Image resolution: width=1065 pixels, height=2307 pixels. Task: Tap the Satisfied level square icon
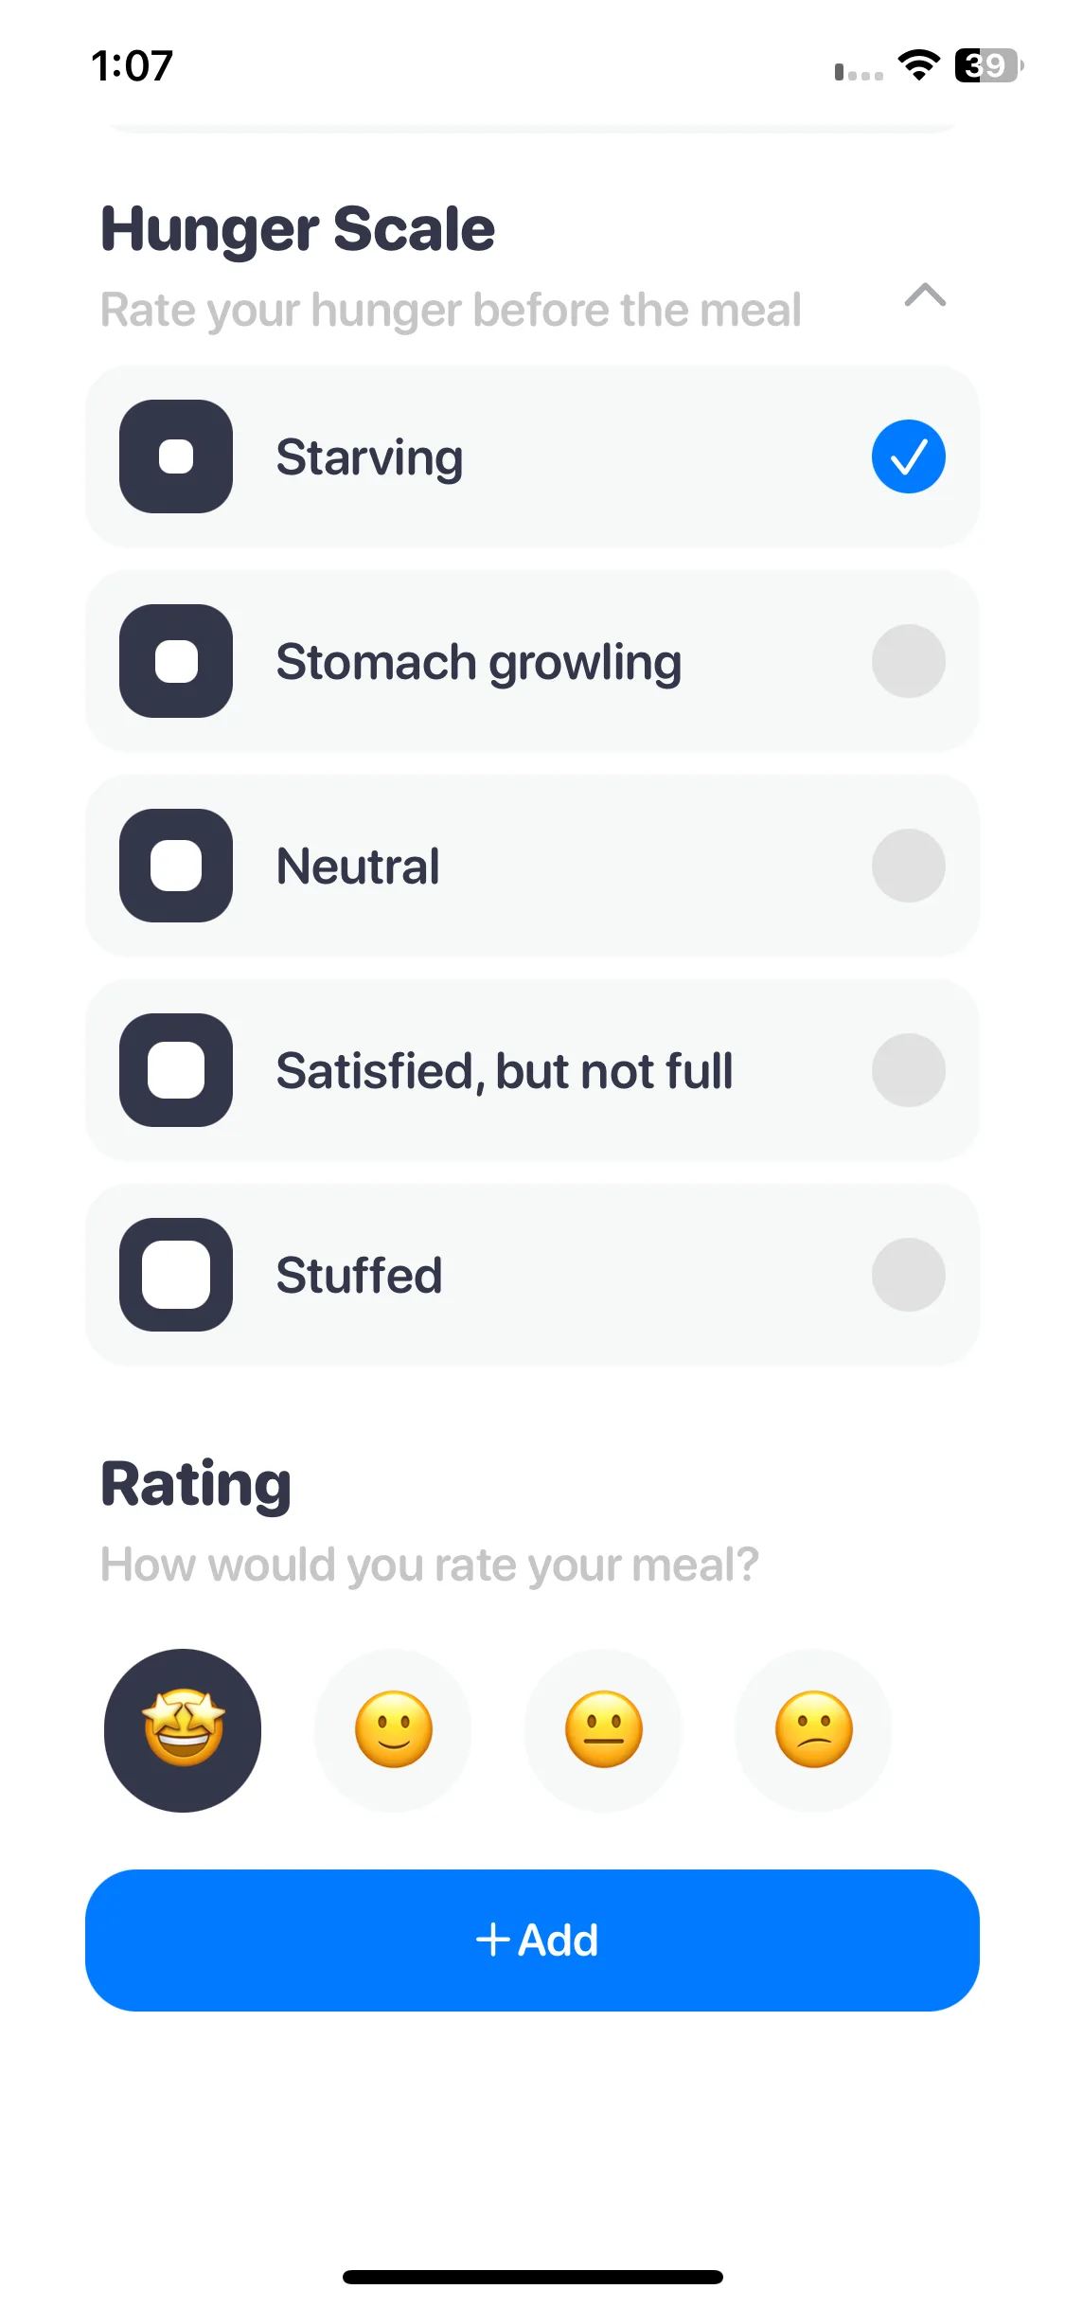pyautogui.click(x=176, y=1070)
